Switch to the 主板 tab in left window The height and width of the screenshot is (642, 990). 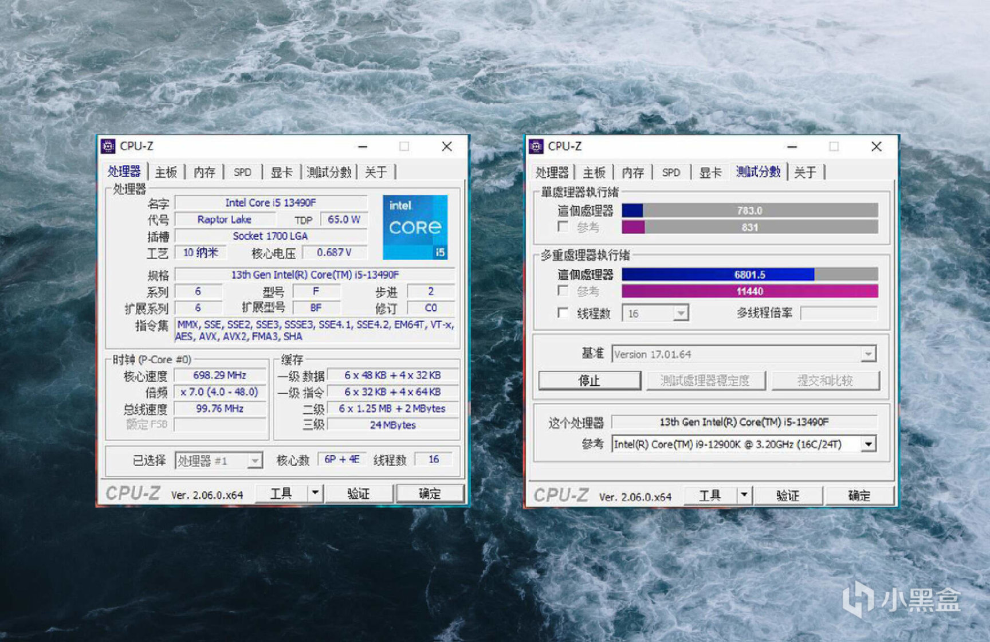[x=166, y=171]
